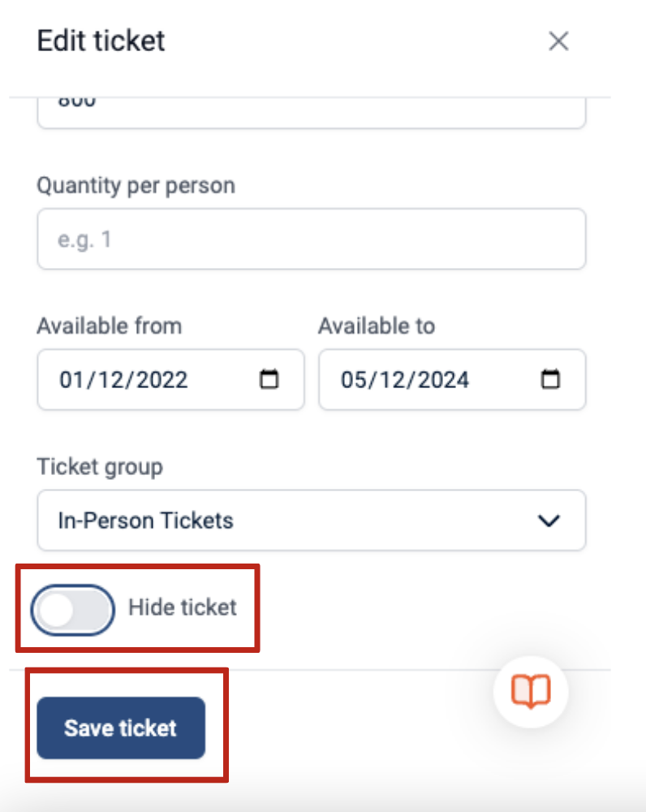646x812 pixels.
Task: Click inside the Quantity per person field
Action: 311,238
